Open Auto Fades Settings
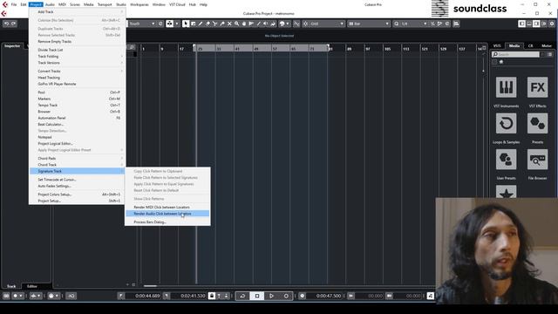This screenshot has height=314, width=558. (x=78, y=186)
